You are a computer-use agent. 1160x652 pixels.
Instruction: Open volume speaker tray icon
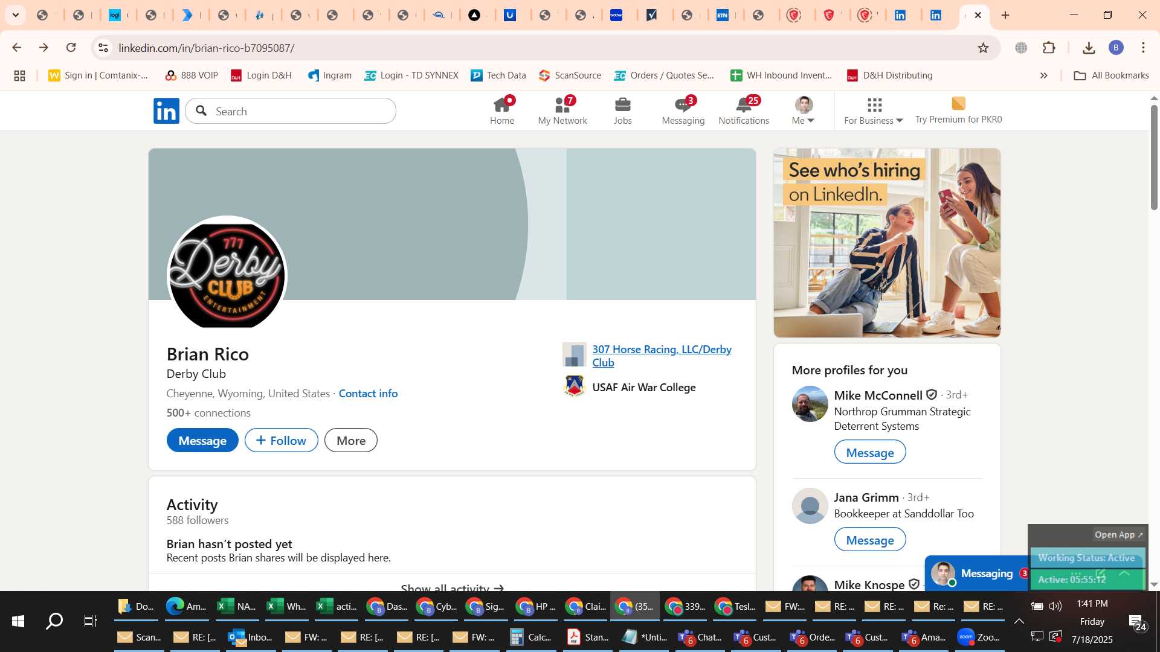(1055, 606)
